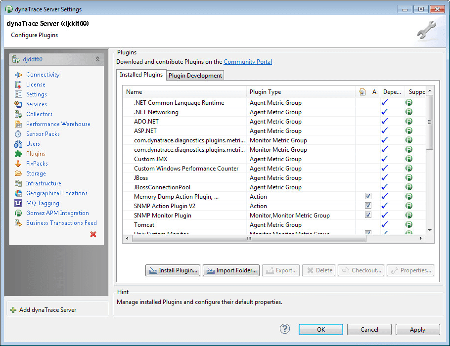Image resolution: width=450 pixels, height=346 pixels.
Task: Click the Connectivity icon in sidebar
Action: click(18, 75)
